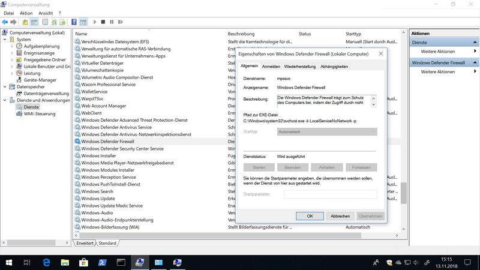
Task: Select Freigegebene Ordner tree node
Action: 44,59
